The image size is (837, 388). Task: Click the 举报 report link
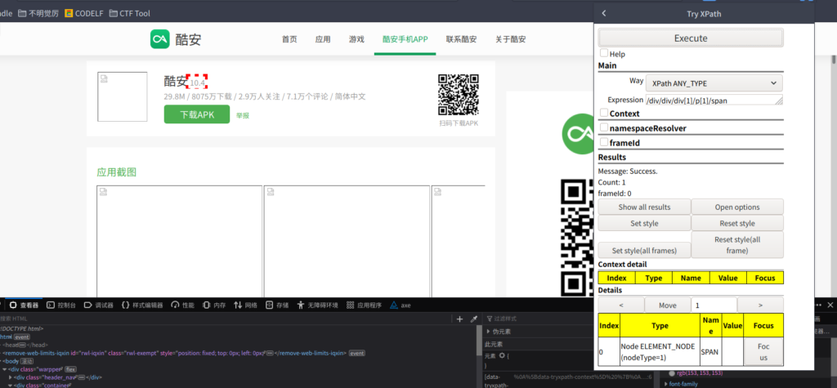pyautogui.click(x=243, y=115)
